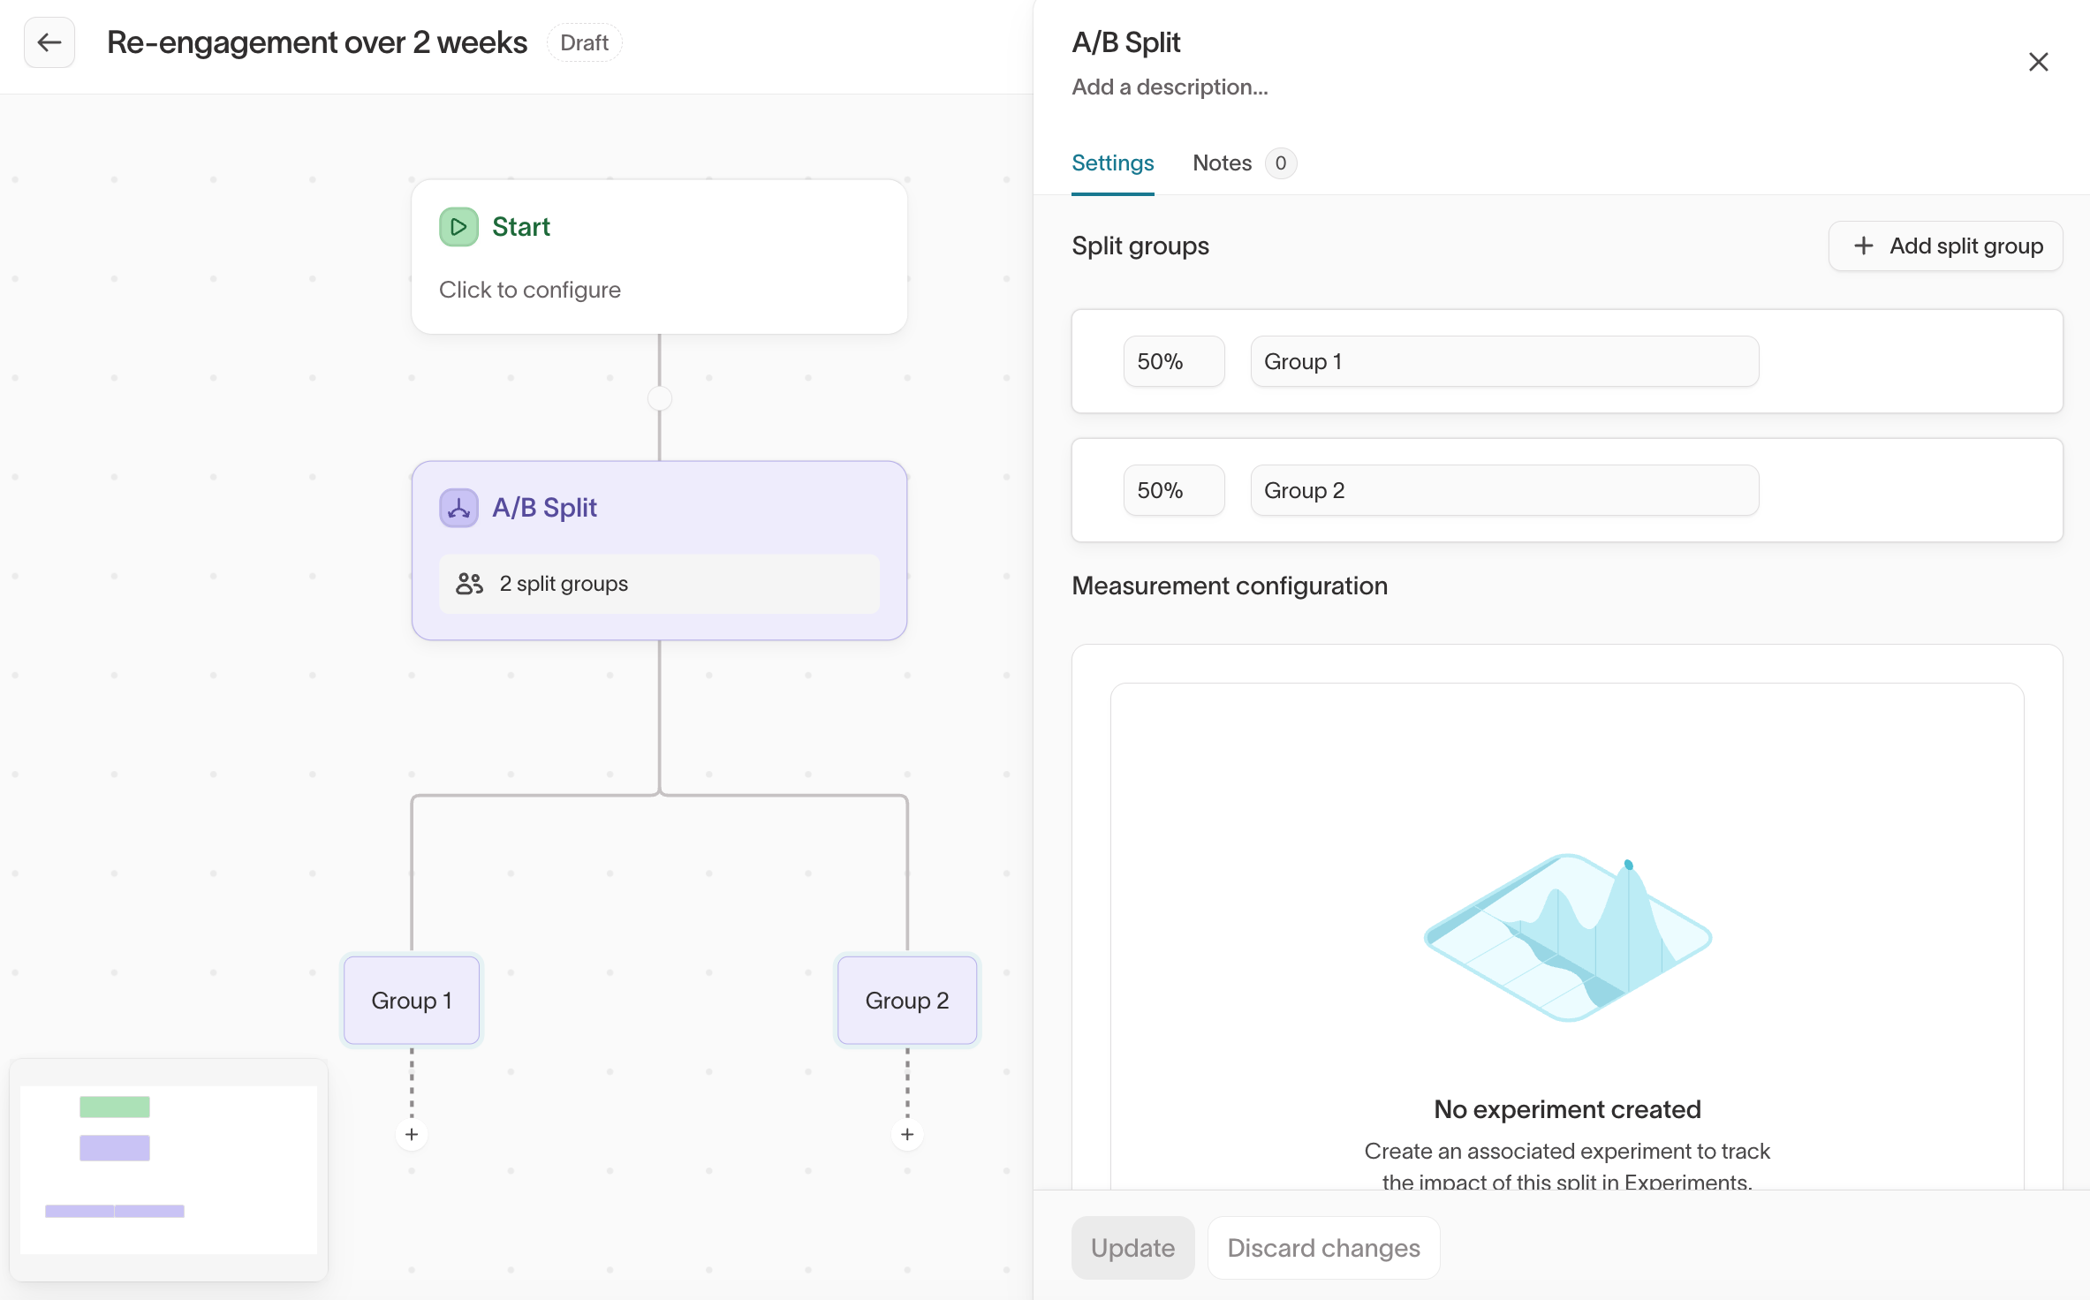Select the Start node card

point(660,257)
